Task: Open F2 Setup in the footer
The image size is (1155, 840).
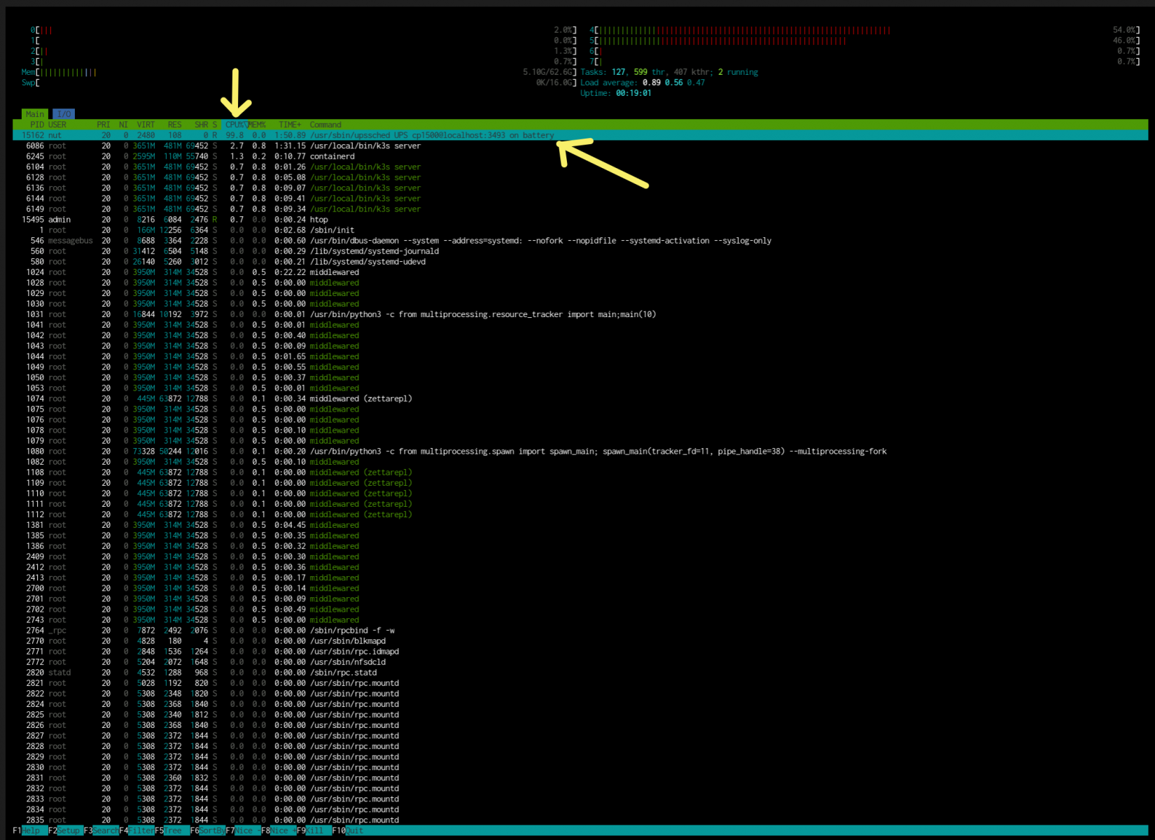Action: point(64,831)
